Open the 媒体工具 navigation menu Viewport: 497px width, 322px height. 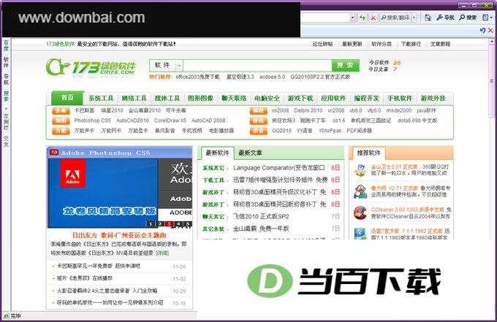click(167, 99)
